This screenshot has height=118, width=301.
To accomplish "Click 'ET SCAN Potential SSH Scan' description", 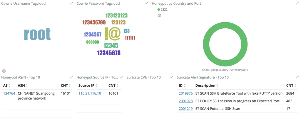I will [218, 109].
